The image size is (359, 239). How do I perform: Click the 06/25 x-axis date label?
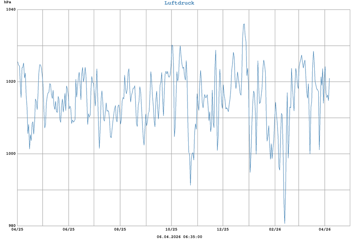(x=69, y=229)
